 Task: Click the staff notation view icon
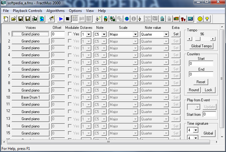tap(82, 19)
